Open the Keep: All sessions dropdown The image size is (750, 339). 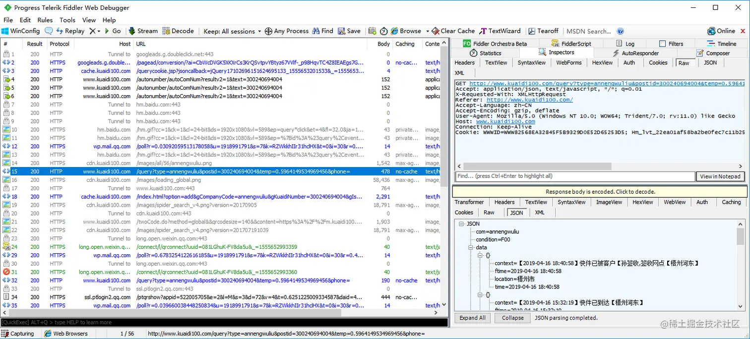pyautogui.click(x=232, y=31)
